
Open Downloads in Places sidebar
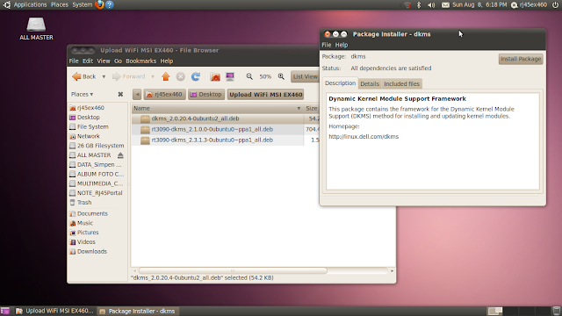(x=91, y=252)
